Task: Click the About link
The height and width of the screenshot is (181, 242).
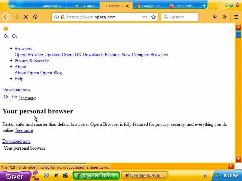Action: pos(20,67)
